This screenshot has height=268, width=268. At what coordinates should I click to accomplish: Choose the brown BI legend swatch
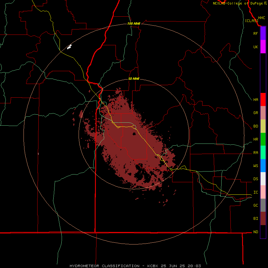click(263, 219)
